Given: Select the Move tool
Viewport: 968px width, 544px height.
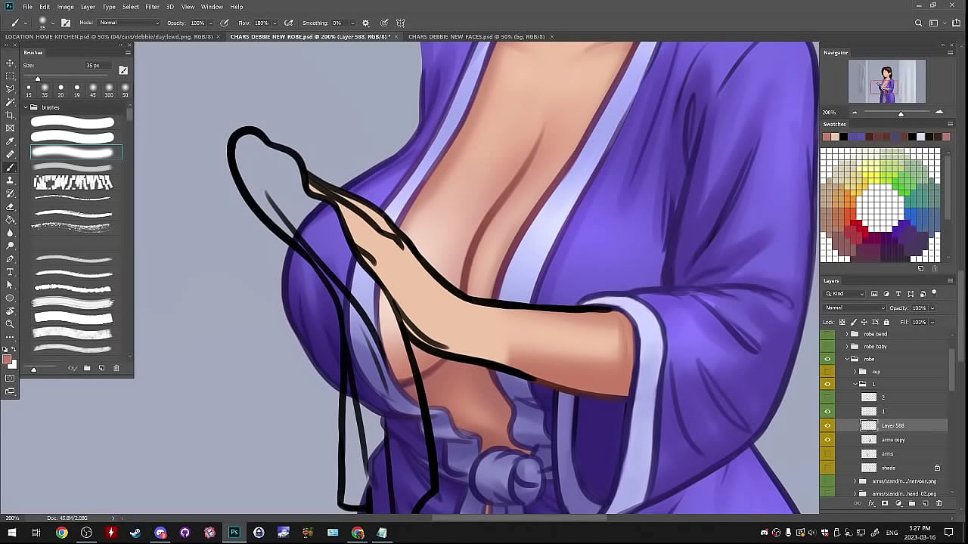Looking at the screenshot, I should click(10, 63).
